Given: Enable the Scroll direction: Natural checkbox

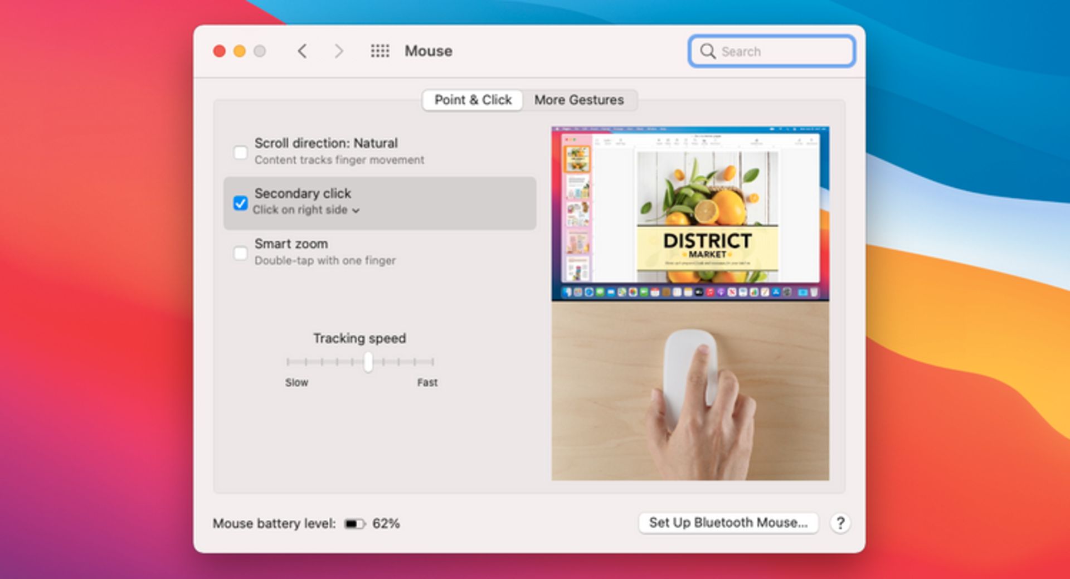Looking at the screenshot, I should pyautogui.click(x=240, y=152).
